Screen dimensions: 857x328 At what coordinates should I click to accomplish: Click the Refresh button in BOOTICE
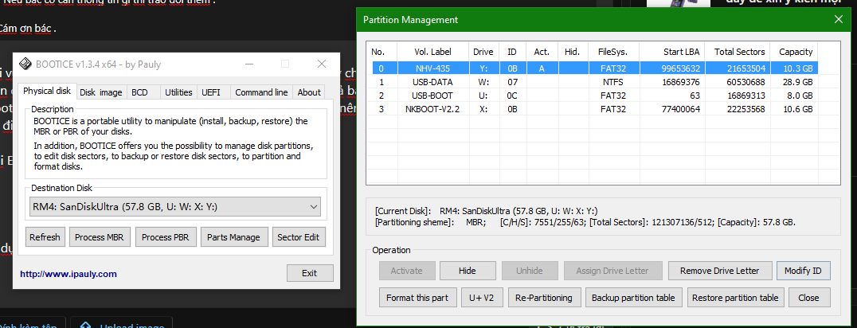[45, 237]
